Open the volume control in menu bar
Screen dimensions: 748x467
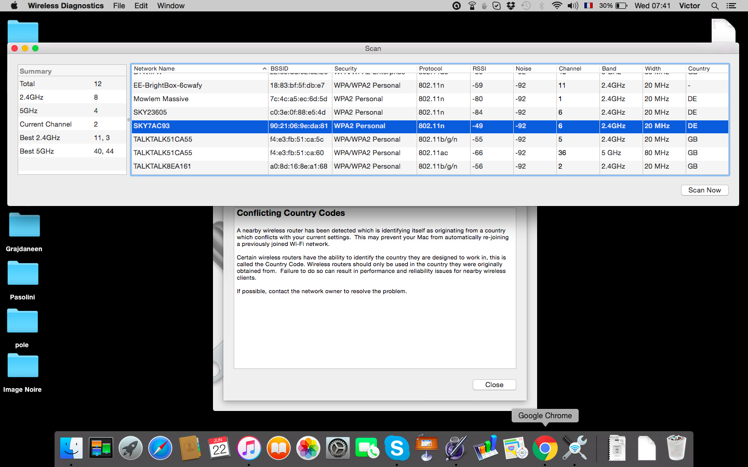(573, 6)
